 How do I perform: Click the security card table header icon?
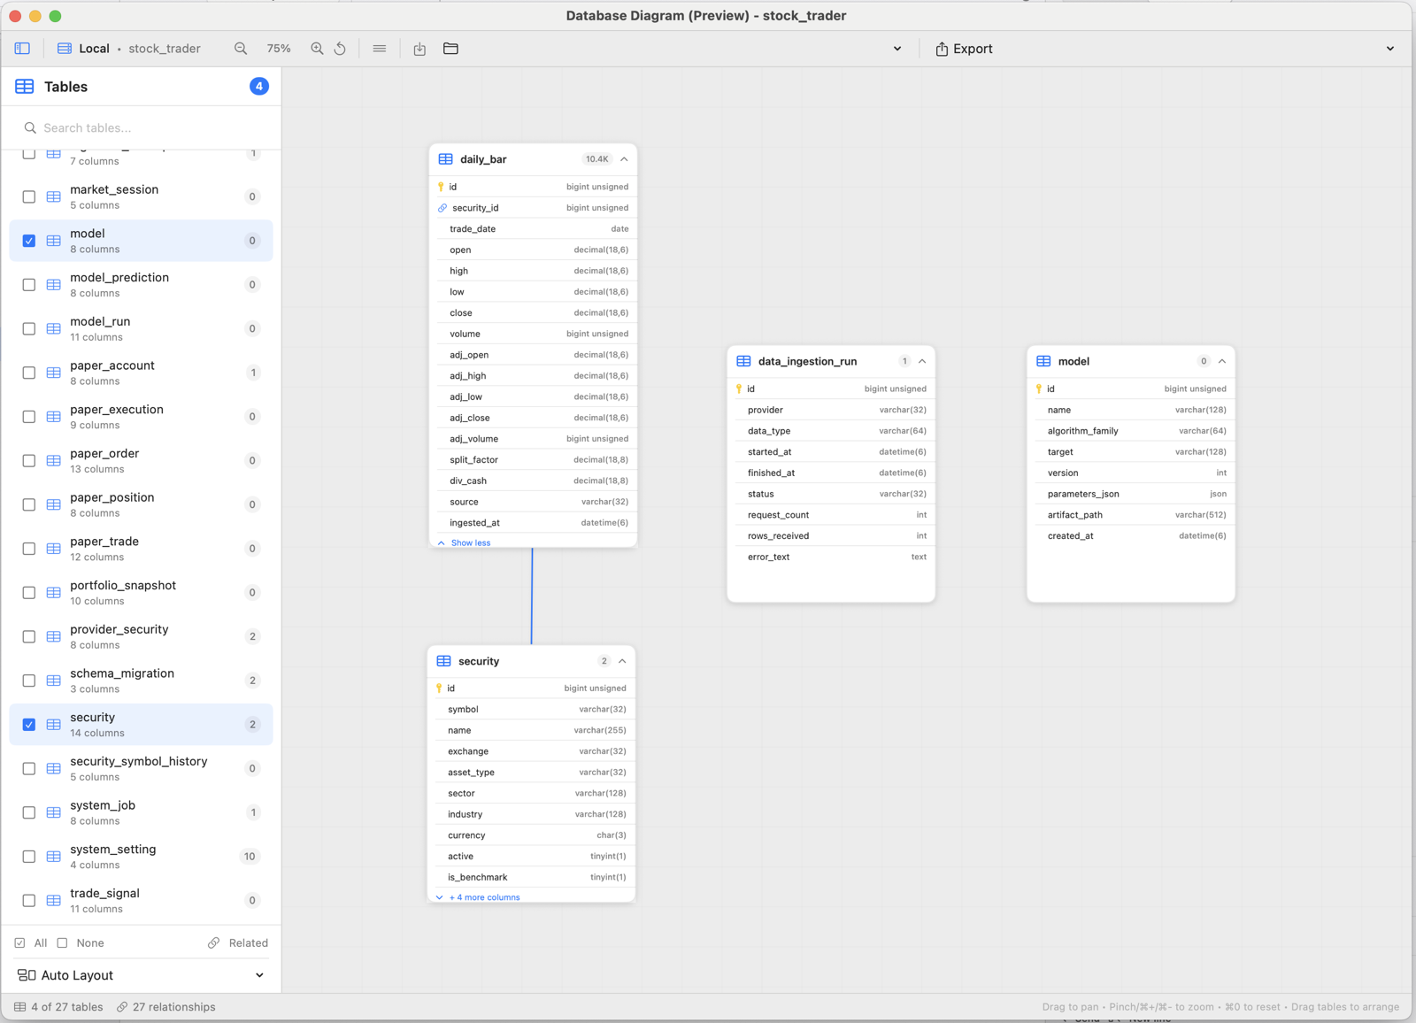(444, 661)
